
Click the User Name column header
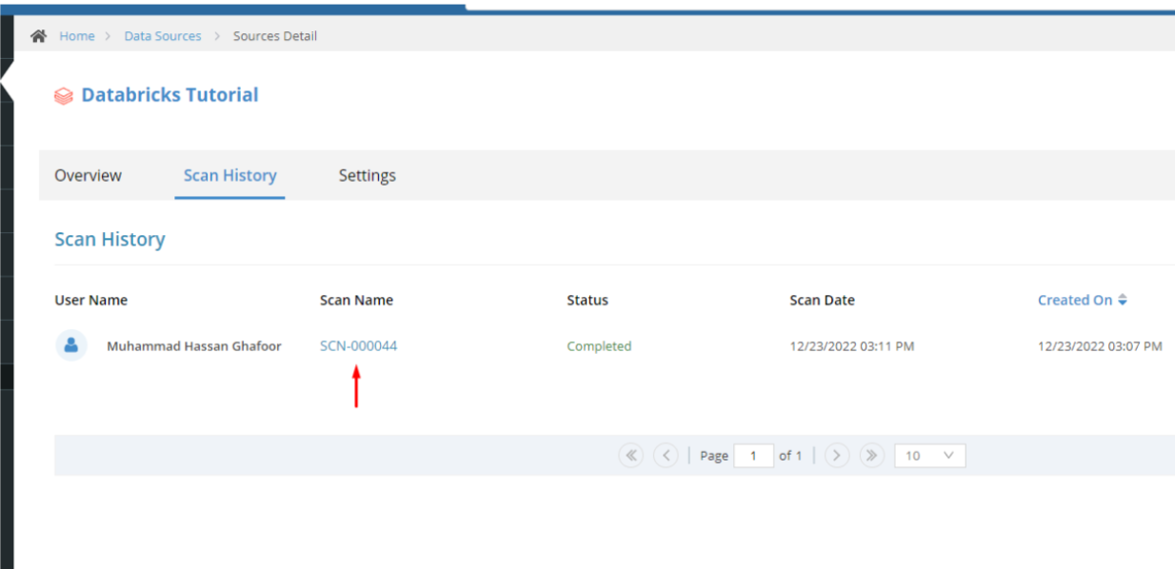91,300
